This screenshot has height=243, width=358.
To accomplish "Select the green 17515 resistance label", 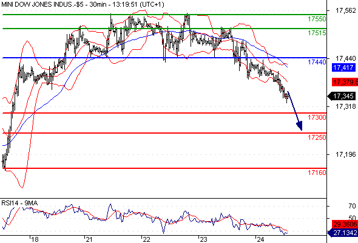I will pyautogui.click(x=317, y=33).
